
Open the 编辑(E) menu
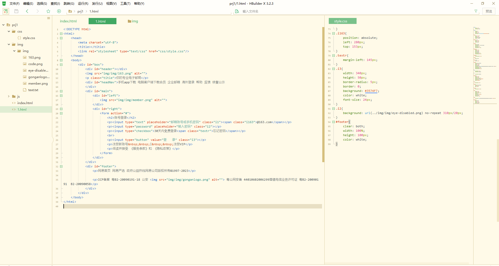click(28, 4)
